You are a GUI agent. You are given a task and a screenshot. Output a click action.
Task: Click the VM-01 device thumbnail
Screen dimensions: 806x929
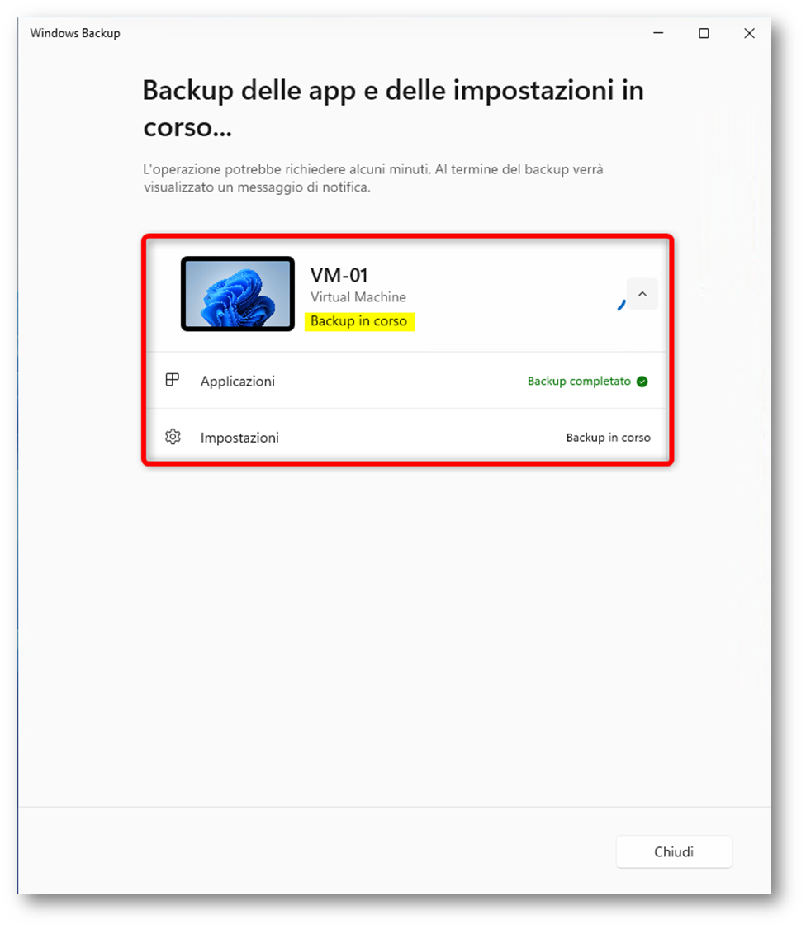click(x=238, y=294)
